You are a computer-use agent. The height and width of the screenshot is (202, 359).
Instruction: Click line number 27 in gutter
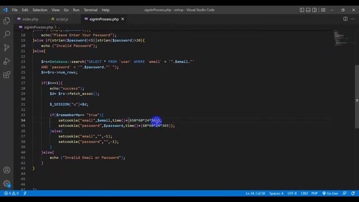tap(23, 83)
